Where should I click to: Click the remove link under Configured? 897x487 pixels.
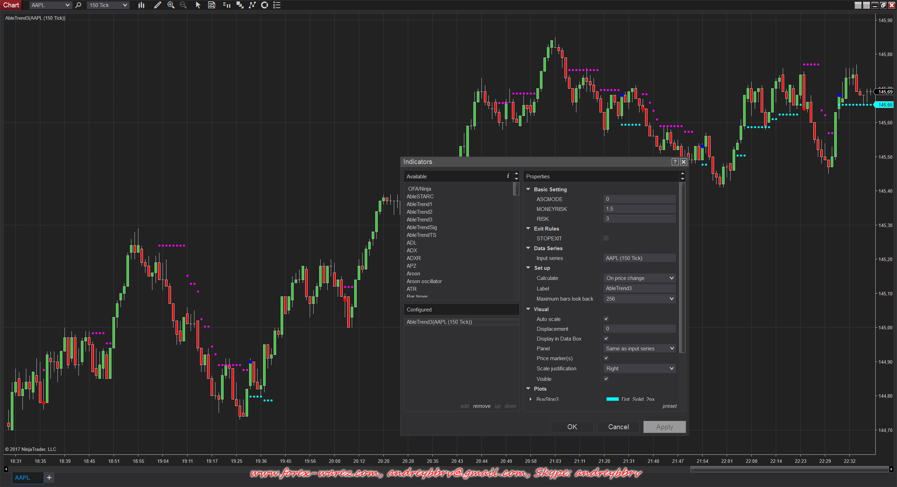point(481,406)
